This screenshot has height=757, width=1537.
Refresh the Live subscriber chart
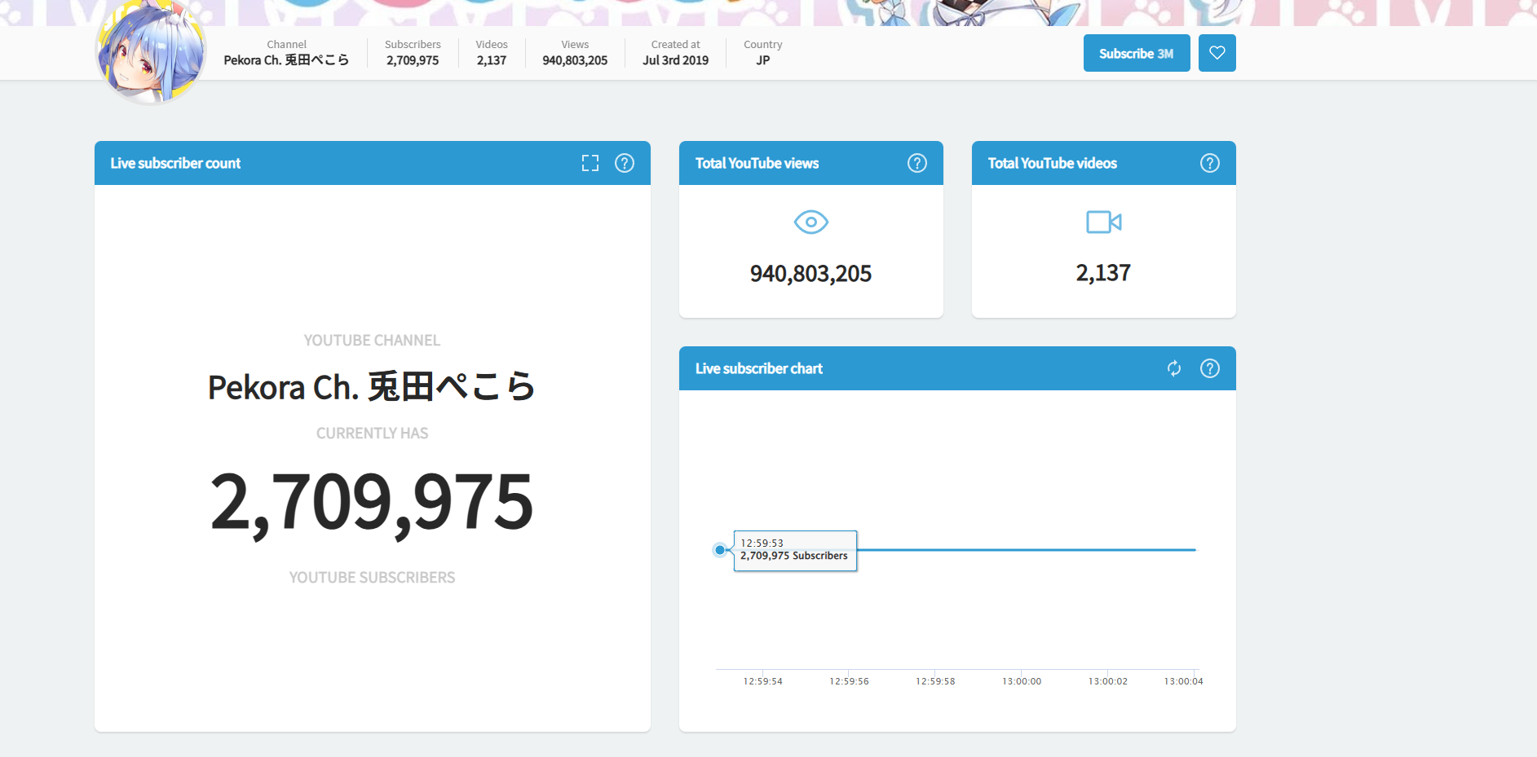click(1174, 368)
